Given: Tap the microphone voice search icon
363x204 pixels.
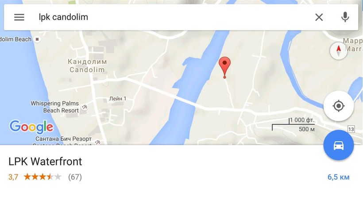Looking at the screenshot, I should (345, 17).
